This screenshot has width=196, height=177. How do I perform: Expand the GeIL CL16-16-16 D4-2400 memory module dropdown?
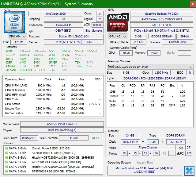(x=150, y=67)
